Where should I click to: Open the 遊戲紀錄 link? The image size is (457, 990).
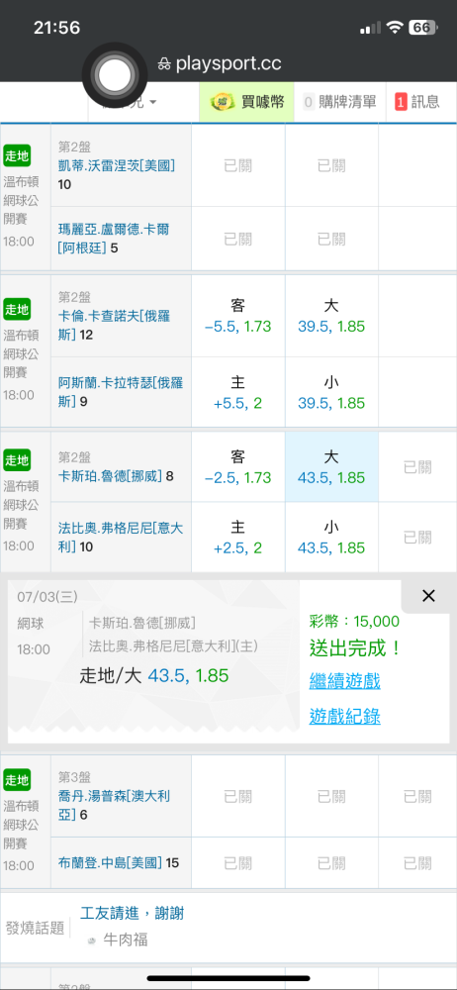coord(344,716)
